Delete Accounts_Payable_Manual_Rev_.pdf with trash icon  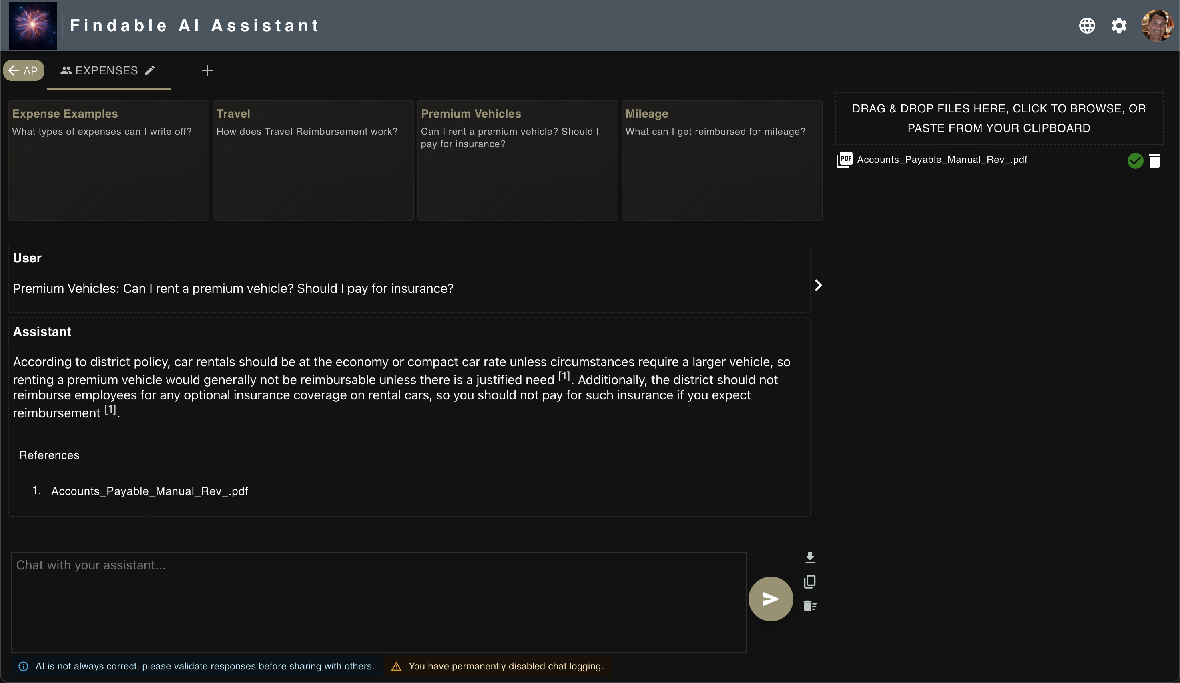pyautogui.click(x=1155, y=160)
